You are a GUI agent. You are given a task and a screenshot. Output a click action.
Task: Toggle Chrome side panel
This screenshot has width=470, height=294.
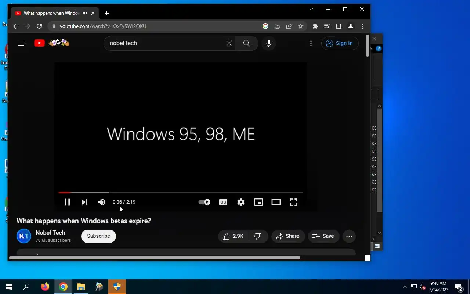click(339, 26)
